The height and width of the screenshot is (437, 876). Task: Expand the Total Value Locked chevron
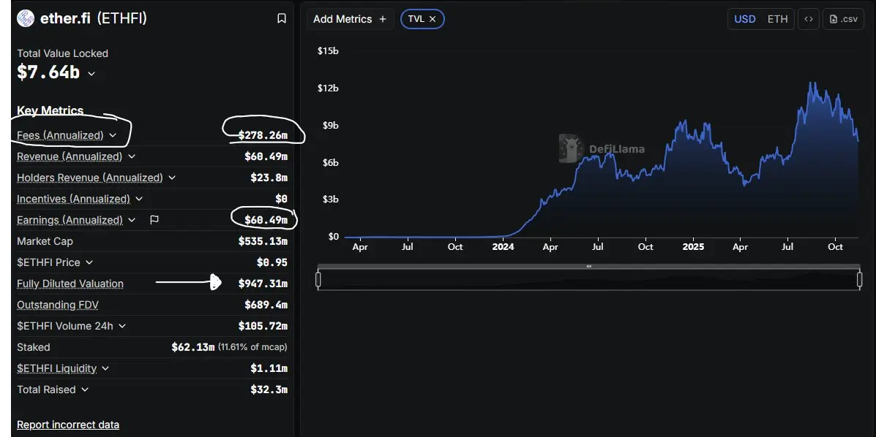click(91, 74)
